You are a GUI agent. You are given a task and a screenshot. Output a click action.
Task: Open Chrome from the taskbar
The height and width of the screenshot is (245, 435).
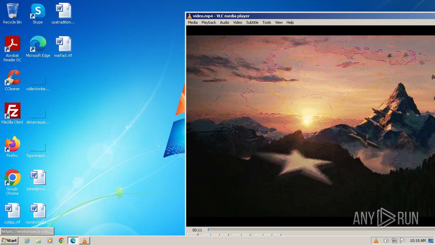62,241
